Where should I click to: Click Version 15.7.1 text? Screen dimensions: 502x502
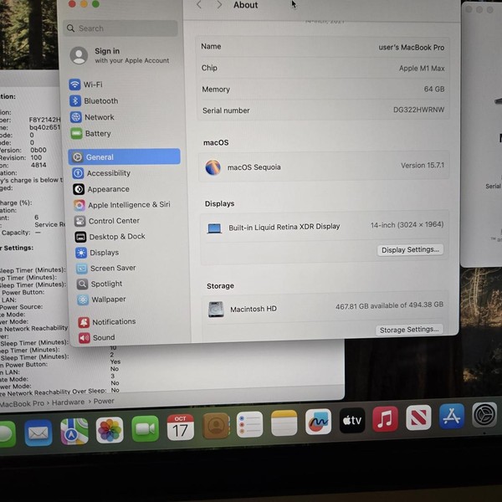tap(423, 166)
